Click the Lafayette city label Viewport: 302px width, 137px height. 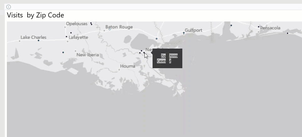[x=78, y=37]
